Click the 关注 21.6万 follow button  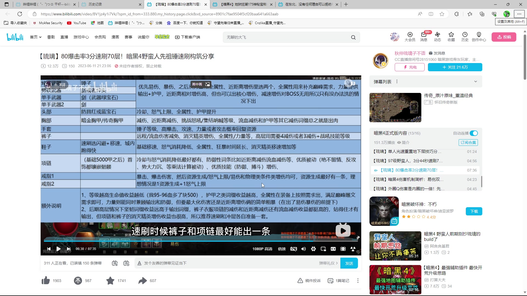coord(455,67)
